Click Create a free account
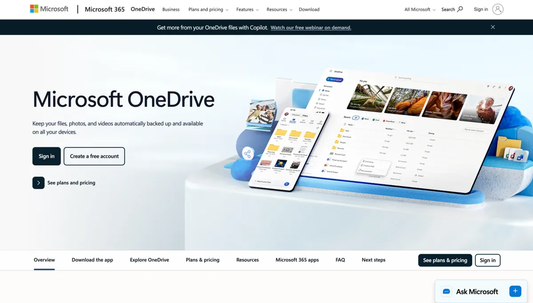Image resolution: width=533 pixels, height=303 pixels. tap(94, 156)
